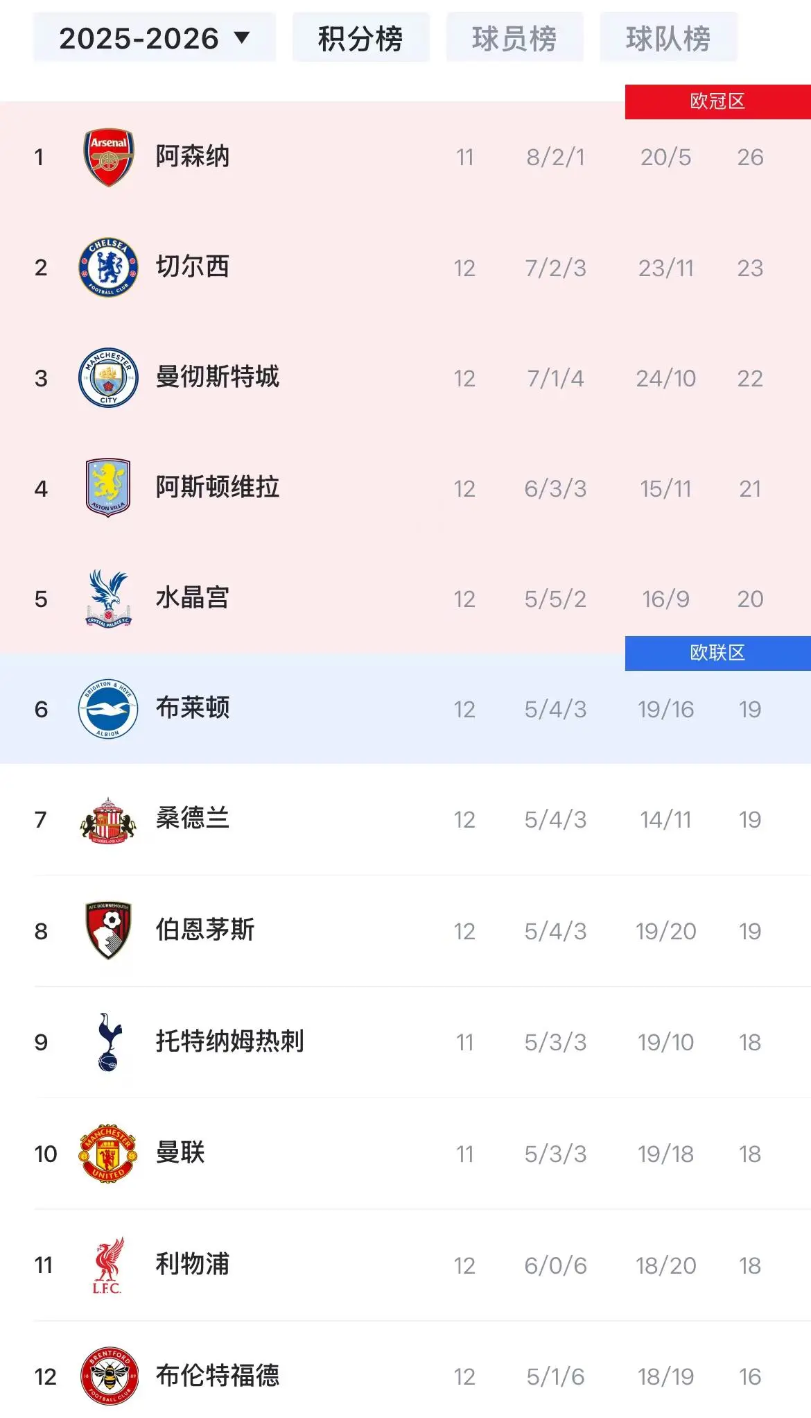Click the Arsenal club crest
Image resolution: width=811 pixels, height=1418 pixels.
coord(108,157)
